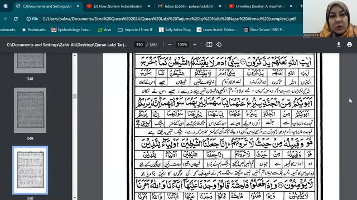Screen dimensions: 357x200
Task: Open the Learn Arabic Online bookmark
Action: click(217, 29)
